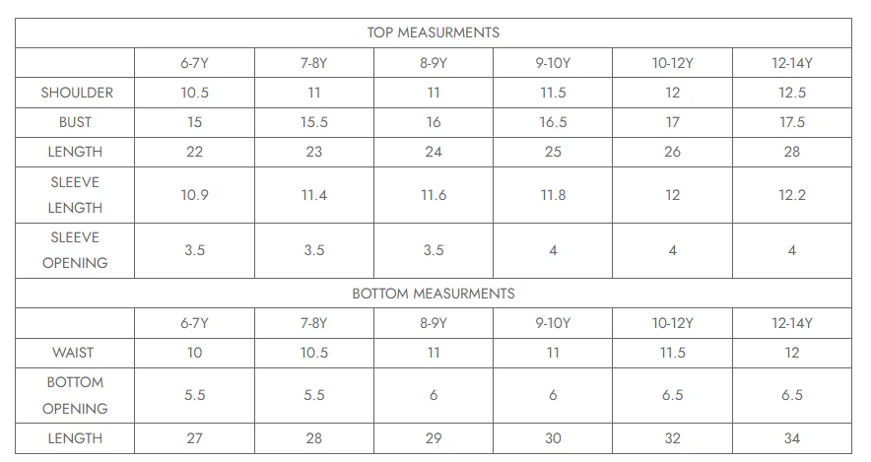Click the 10-12Y header in top table
Image resolution: width=871 pixels, height=462 pixels.
click(x=672, y=63)
